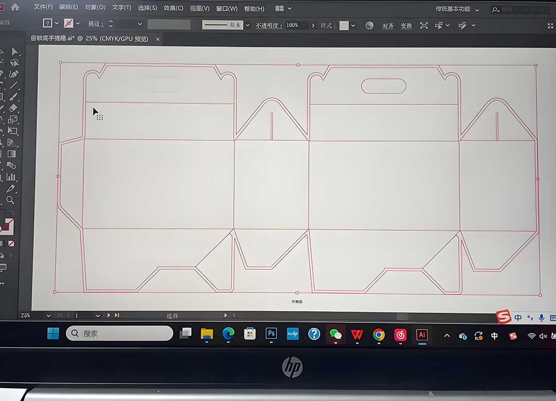
Task: Open Photoshop from the taskbar
Action: tap(271, 334)
